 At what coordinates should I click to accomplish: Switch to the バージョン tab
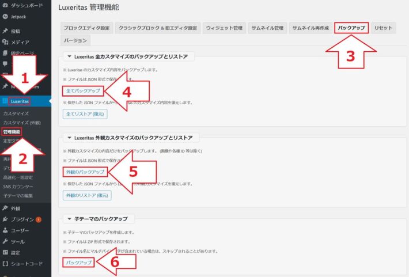point(75,40)
